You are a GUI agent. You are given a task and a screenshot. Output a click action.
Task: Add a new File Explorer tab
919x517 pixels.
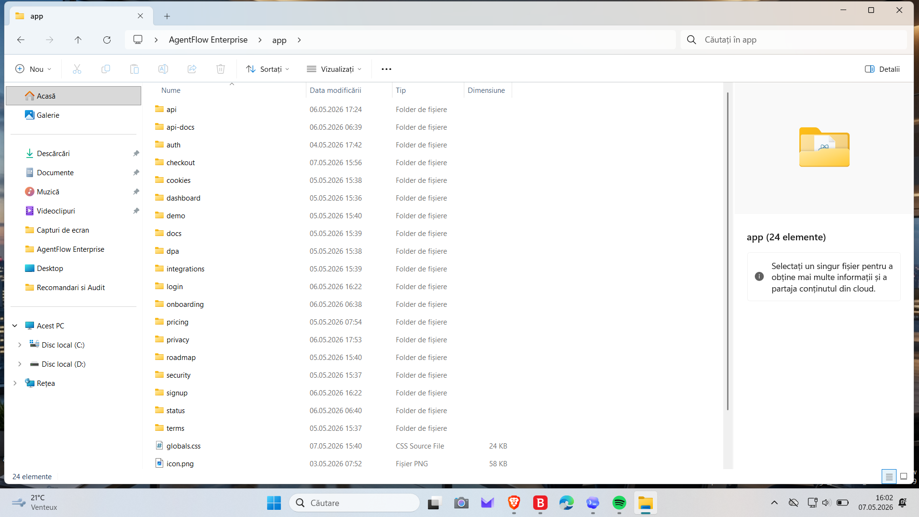167,16
